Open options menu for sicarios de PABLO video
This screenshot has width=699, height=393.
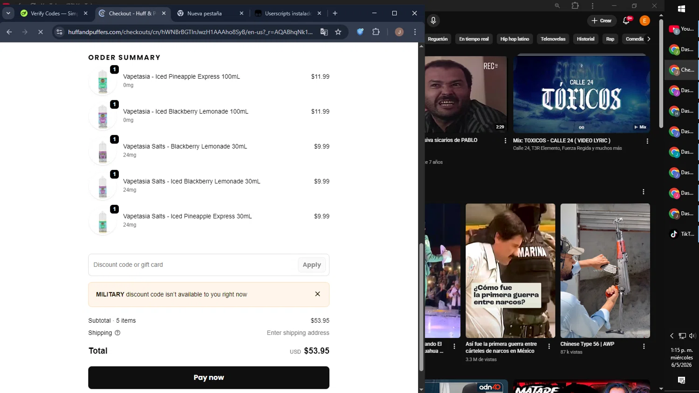pos(506,141)
